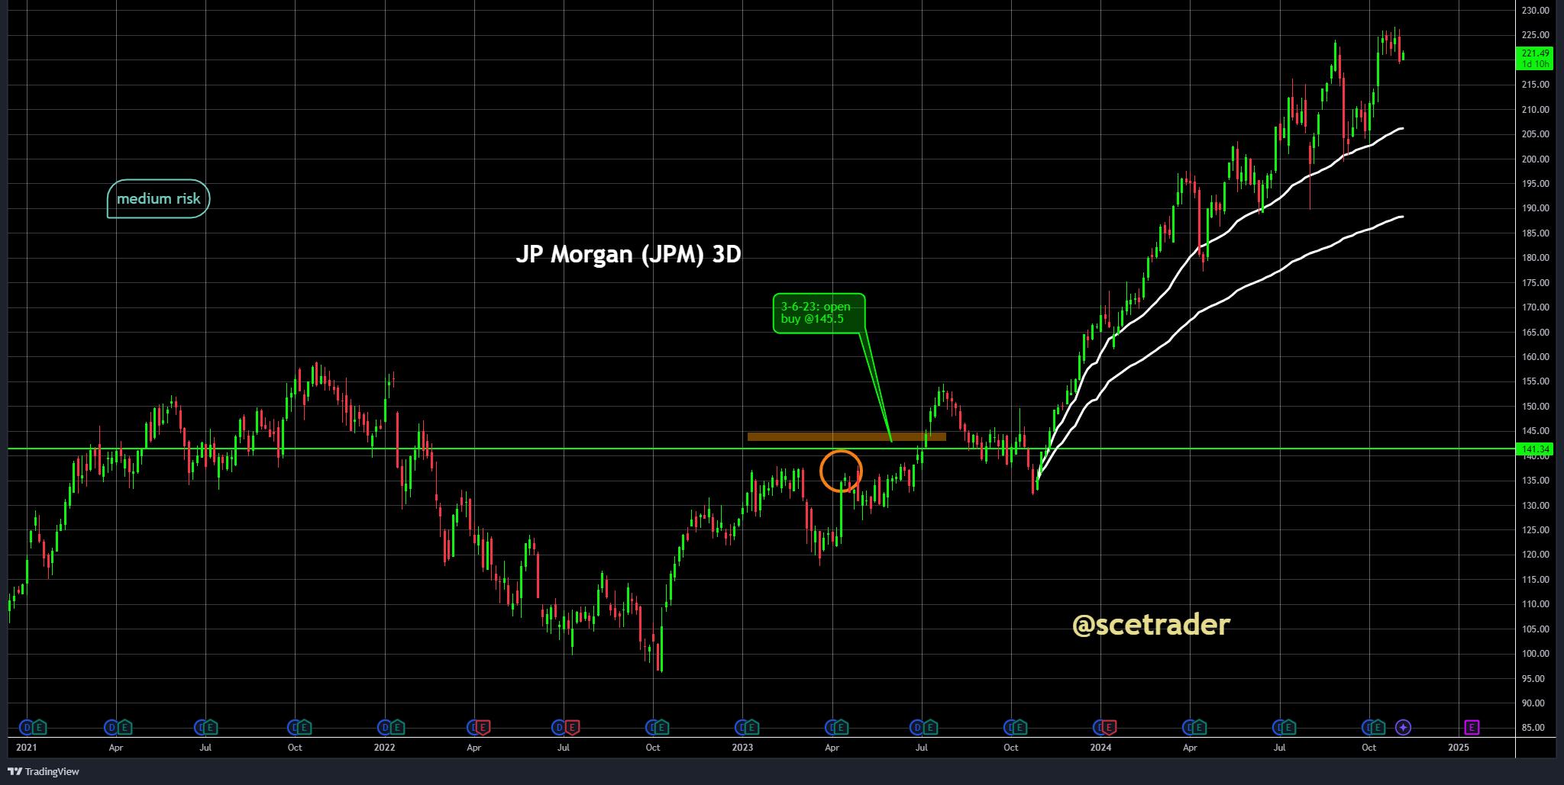Screen dimensions: 1564x785
Task: Click the TradingView logo
Action: click(x=44, y=771)
